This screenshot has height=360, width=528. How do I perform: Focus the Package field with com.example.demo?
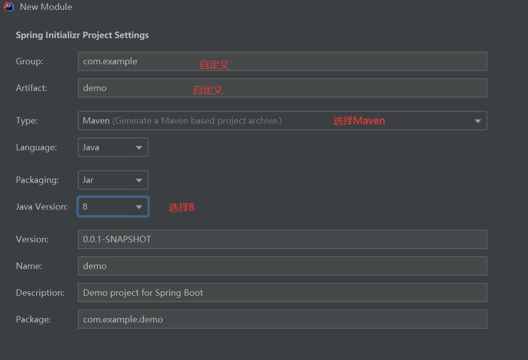pyautogui.click(x=282, y=319)
